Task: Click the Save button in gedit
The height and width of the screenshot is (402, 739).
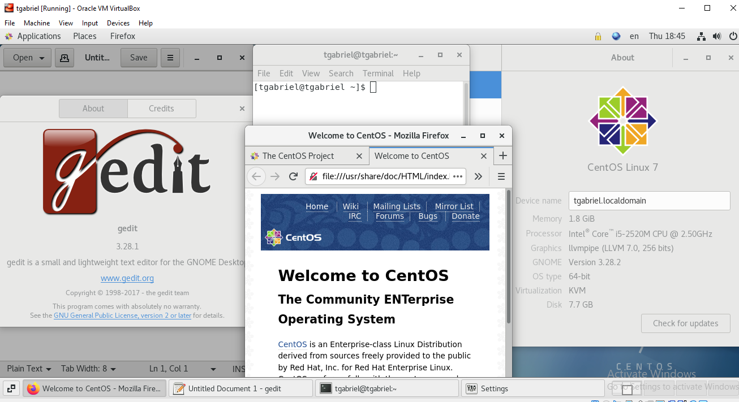Action: pos(139,58)
